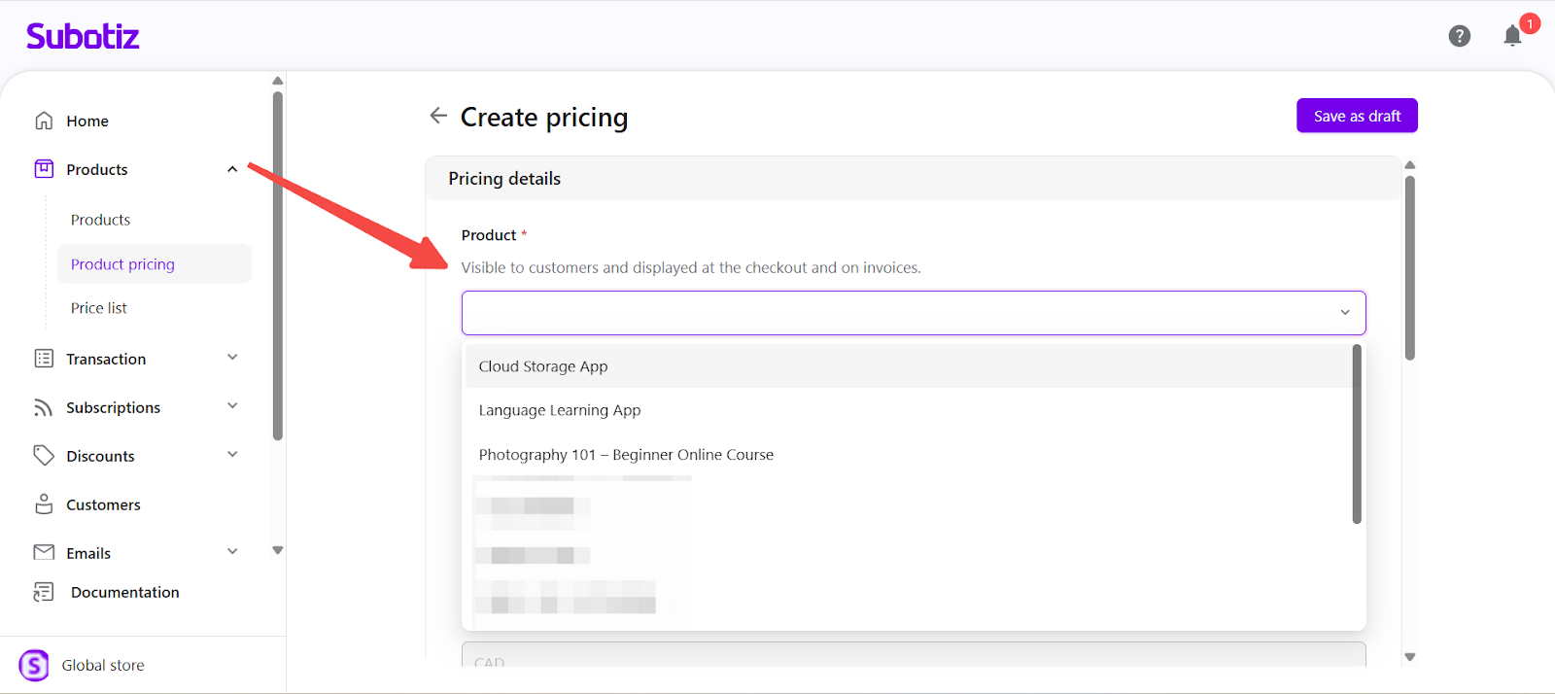Click the back arrow beside Create pricing
This screenshot has height=694, width=1555.
coord(438,116)
